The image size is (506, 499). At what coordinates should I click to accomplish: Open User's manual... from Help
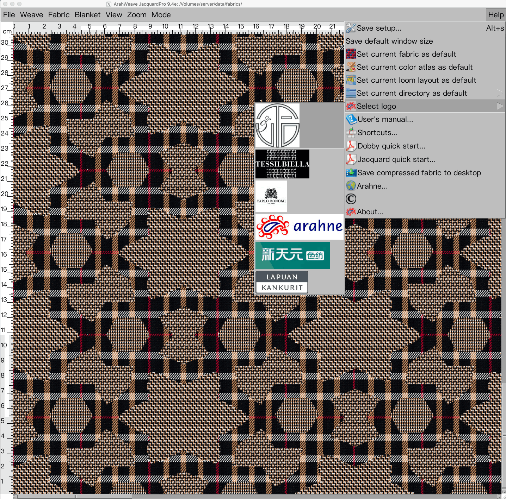click(x=425, y=119)
